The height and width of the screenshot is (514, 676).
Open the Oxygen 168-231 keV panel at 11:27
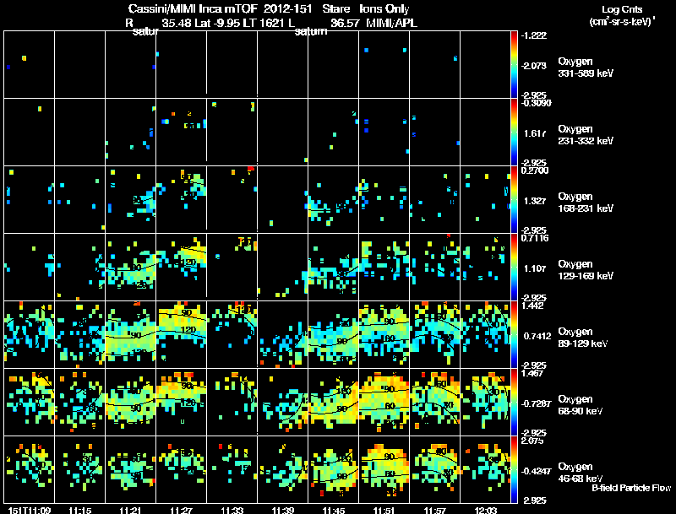pyautogui.click(x=182, y=200)
